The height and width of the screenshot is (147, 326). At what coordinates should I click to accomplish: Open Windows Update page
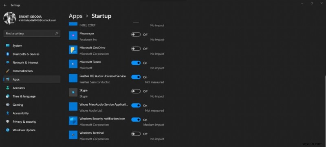[x=32, y=130]
